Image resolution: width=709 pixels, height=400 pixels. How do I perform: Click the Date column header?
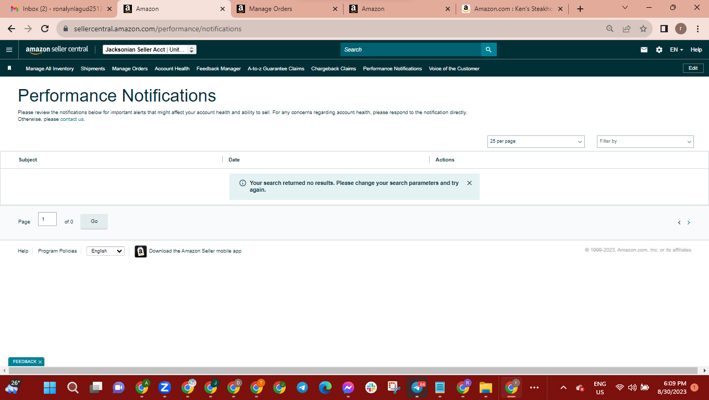(x=234, y=160)
